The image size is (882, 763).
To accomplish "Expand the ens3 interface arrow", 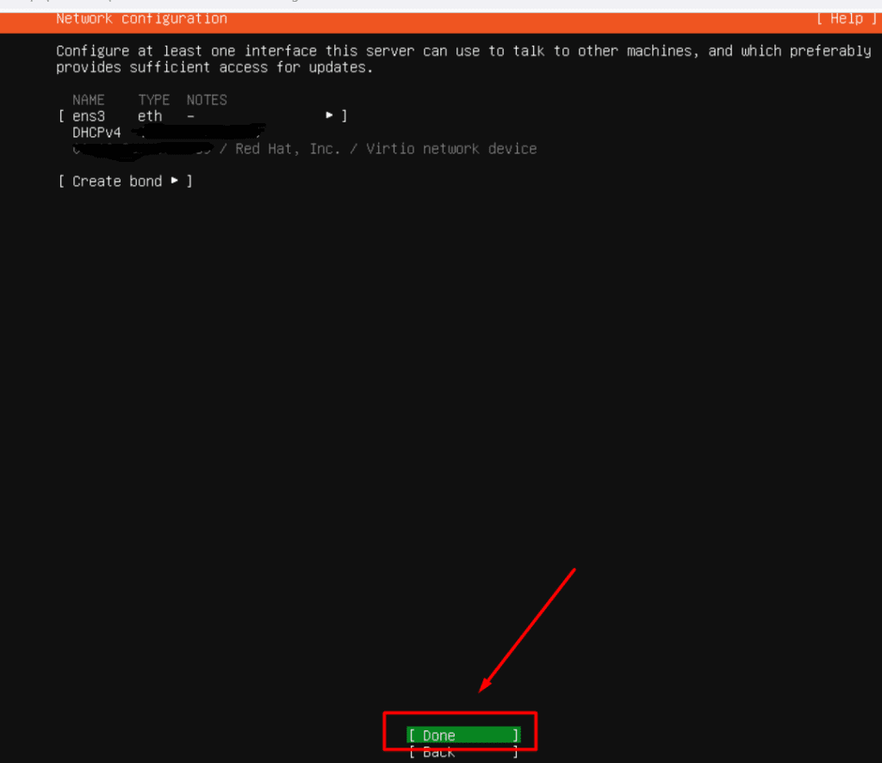I will pyautogui.click(x=329, y=115).
